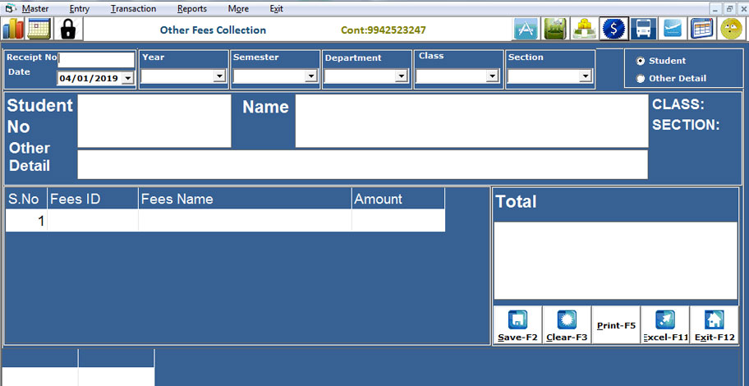Screen dimensions: 749x386
Task: Click the date value 04/01/2019
Action: coord(89,79)
